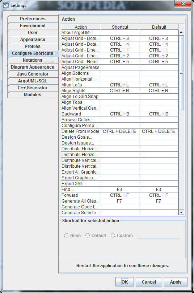Click the F3 cell in Shortcut column

[119, 189]
